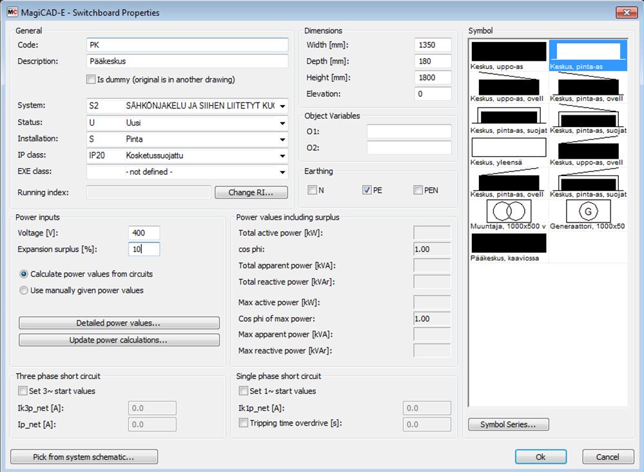Click the 'cos phi' value field
Image resolution: width=644 pixels, height=472 pixels.
tap(432, 249)
